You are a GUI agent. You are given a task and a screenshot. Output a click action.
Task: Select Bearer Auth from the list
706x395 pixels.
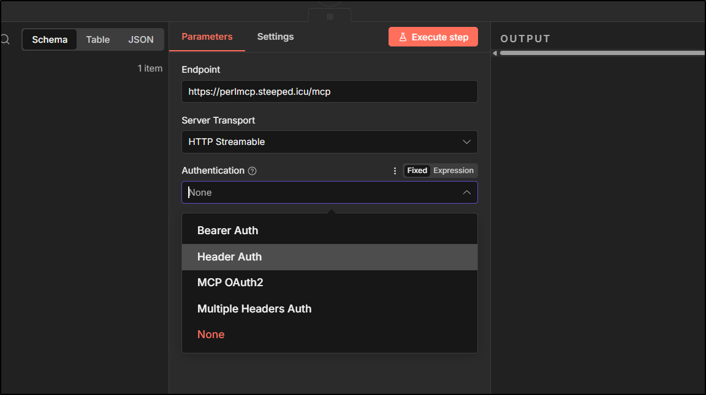click(228, 231)
